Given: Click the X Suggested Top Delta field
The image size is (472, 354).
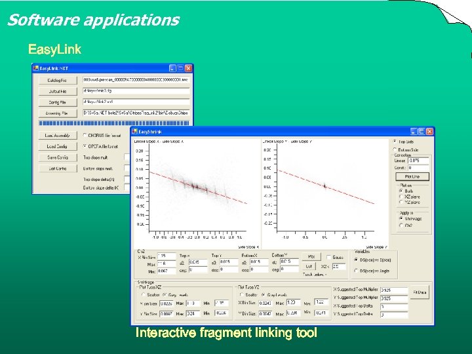Looking at the screenshot, I should tap(394, 307).
